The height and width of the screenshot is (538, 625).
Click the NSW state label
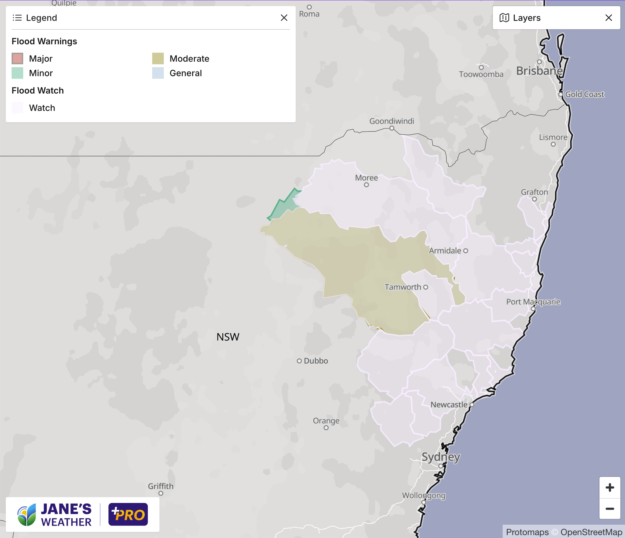click(228, 337)
